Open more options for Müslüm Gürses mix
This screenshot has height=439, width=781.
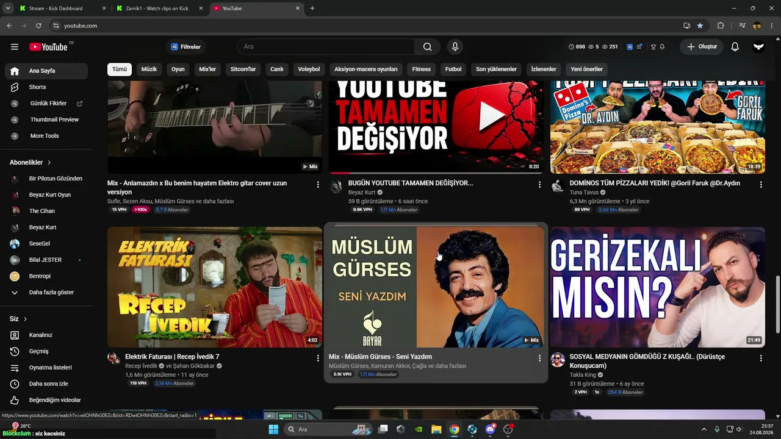(x=539, y=358)
